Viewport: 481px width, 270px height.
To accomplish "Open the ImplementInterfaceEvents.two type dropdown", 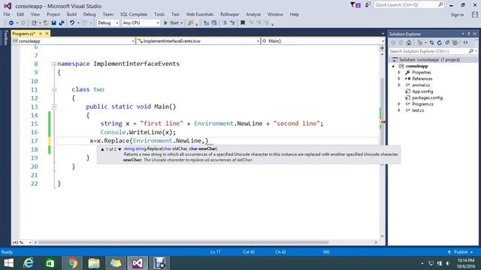I will (198, 41).
